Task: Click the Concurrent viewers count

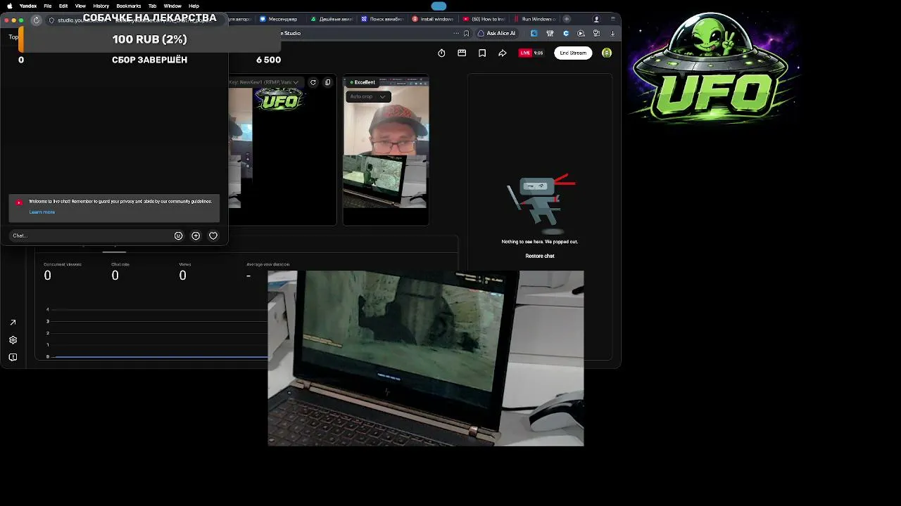Action: (x=47, y=275)
